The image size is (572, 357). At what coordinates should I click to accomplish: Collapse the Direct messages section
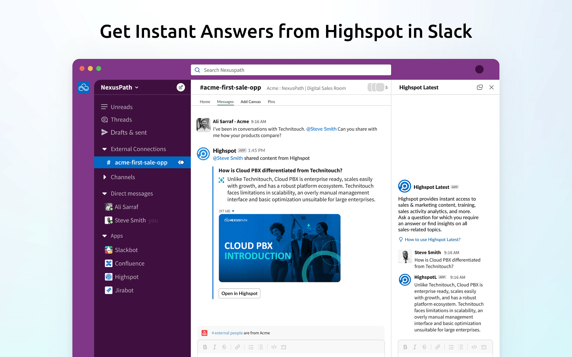pos(104,194)
